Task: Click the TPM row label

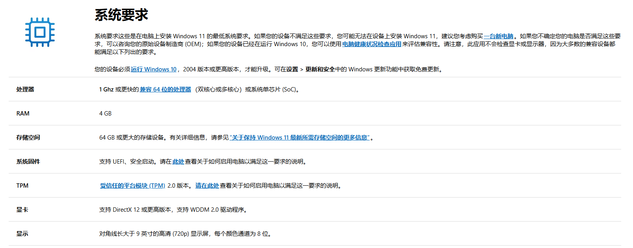Action: [22, 186]
